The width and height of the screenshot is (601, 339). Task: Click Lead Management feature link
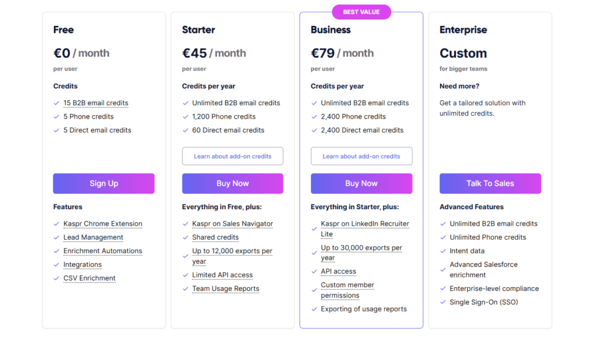point(93,237)
